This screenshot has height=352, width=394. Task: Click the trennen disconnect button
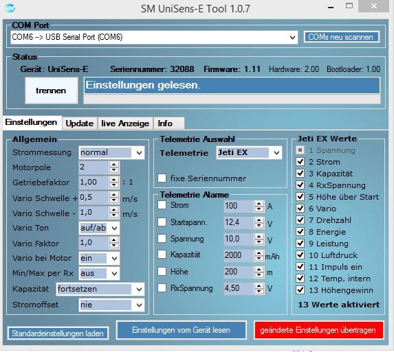(x=52, y=91)
